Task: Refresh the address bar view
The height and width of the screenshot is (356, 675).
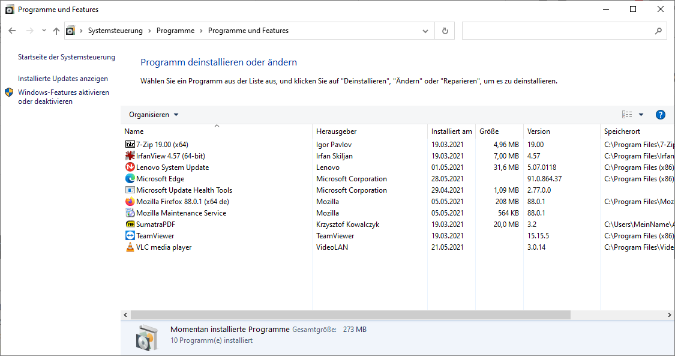Action: coord(445,31)
